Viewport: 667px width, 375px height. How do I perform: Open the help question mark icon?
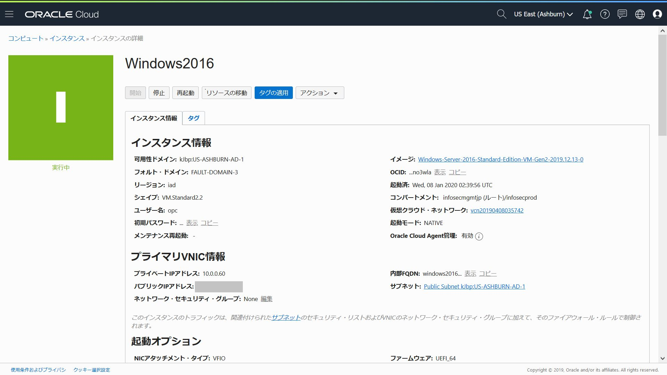(605, 14)
